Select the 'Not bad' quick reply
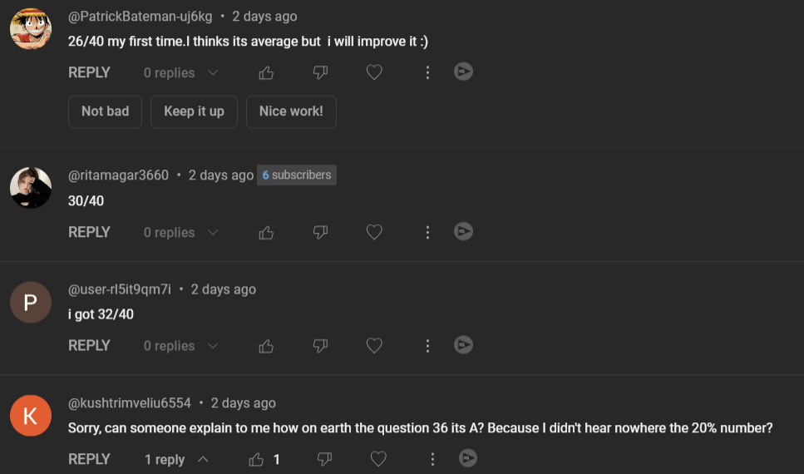 [x=105, y=111]
